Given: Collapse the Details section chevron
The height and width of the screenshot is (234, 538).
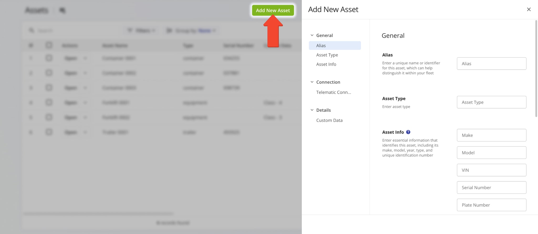Looking at the screenshot, I should [312, 110].
